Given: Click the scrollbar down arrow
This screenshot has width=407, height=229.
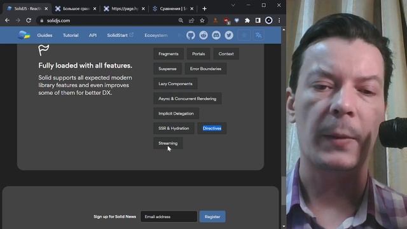Looking at the screenshot, I should (x=284, y=226).
